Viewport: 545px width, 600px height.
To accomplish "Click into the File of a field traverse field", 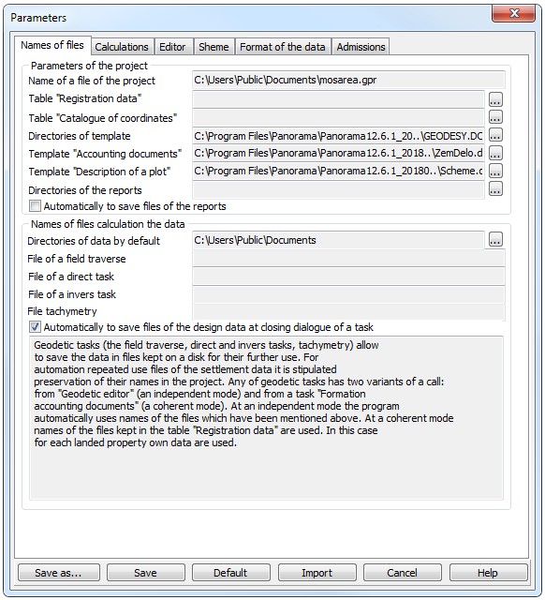I will coord(348,259).
